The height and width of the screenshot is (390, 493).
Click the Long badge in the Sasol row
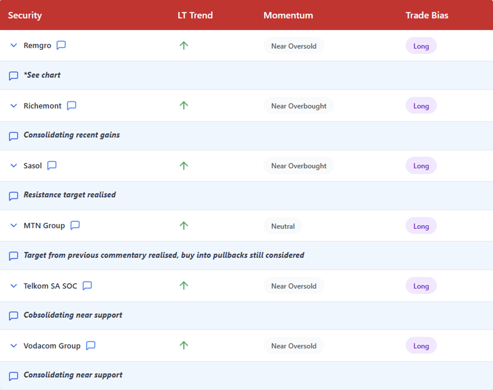click(x=421, y=165)
